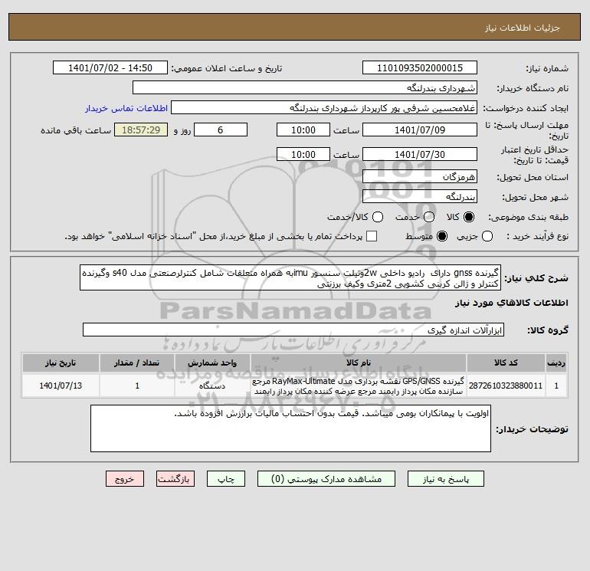Click the need date cell 1401/07/13
The width and height of the screenshot is (590, 571).
[x=61, y=386]
